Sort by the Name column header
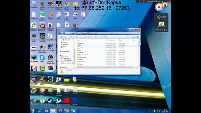Image resolution: width=201 pixels, height=113 pixels. tap(79, 40)
